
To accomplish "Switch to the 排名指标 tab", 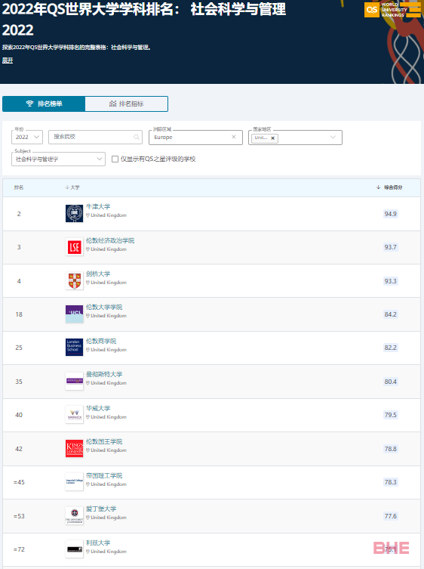I will click(x=127, y=104).
